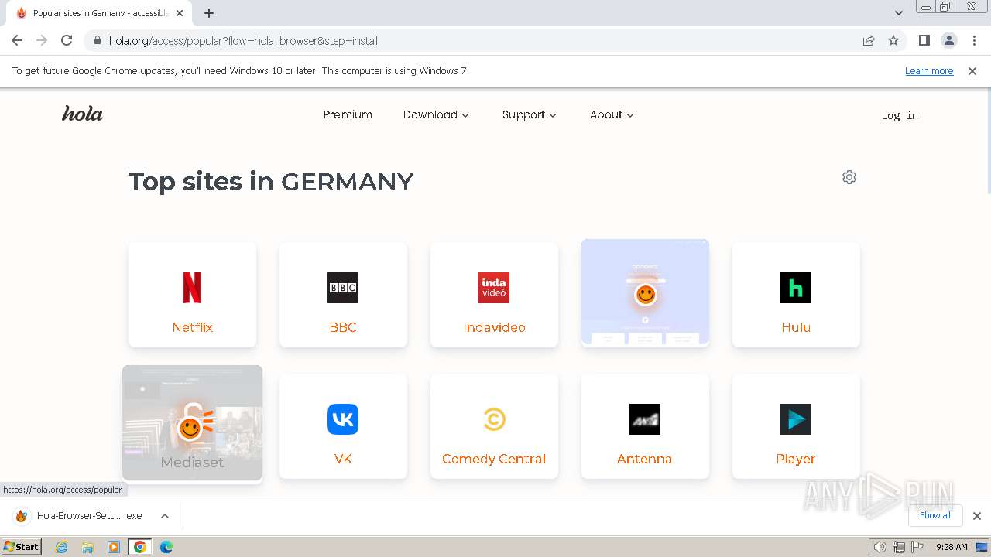Screen dimensions: 991x557
Task: Open the Comedy Central site tile
Action: point(494,426)
